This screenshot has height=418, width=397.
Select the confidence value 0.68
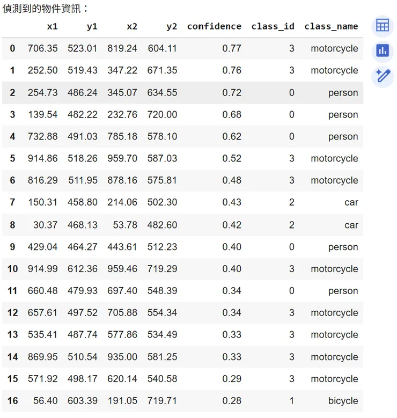(232, 115)
